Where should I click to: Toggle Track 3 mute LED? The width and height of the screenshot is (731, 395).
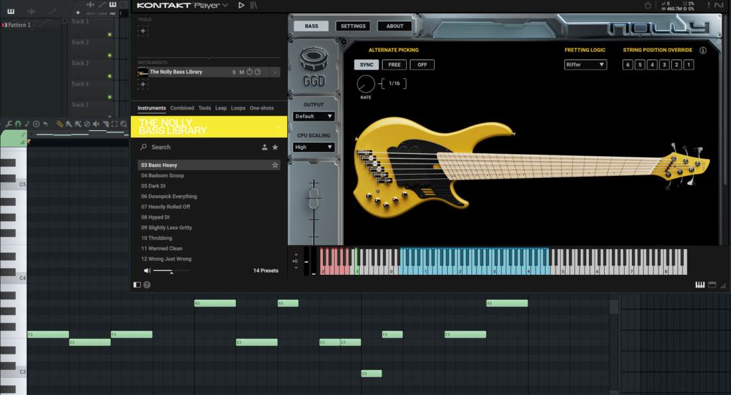coord(110,76)
